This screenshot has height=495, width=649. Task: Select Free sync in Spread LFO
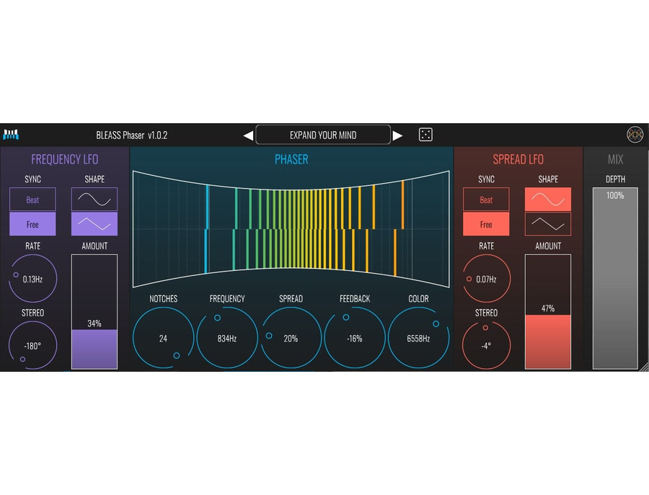(x=486, y=224)
